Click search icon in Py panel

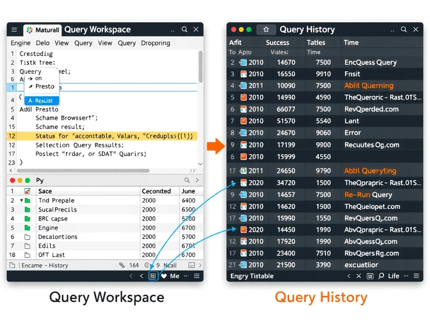pos(187,180)
